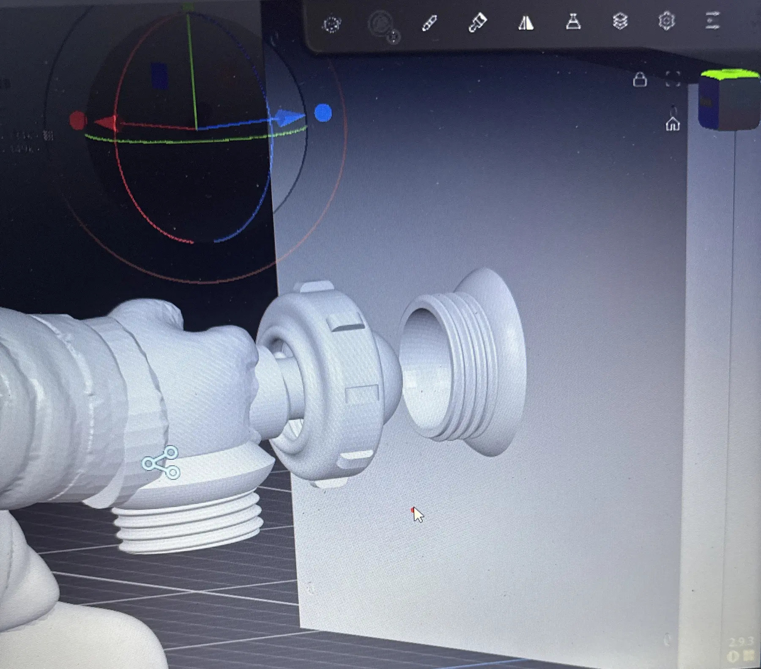Screen dimensions: 761x669
Task: Open the Stroke menu pencil icon
Action: tap(429, 23)
